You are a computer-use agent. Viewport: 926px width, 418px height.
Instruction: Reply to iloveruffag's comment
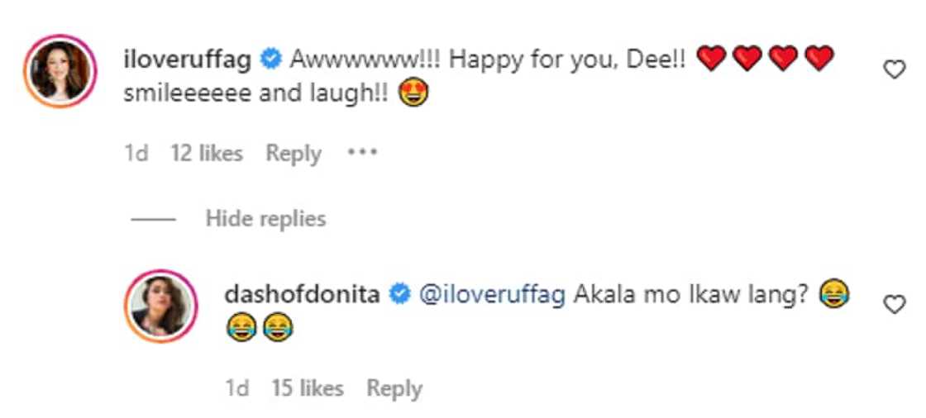coord(293,154)
